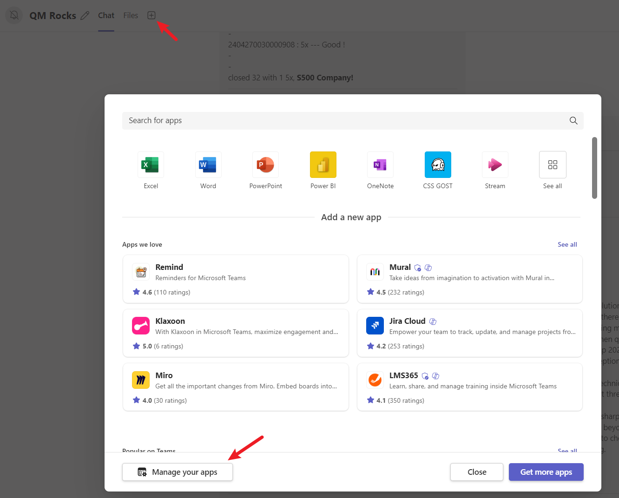Open the LMS365 app title

(x=404, y=375)
